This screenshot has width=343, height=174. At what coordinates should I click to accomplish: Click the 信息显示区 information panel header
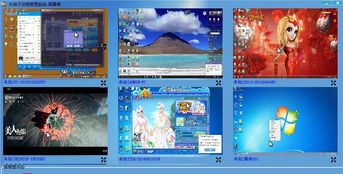tap(14, 167)
